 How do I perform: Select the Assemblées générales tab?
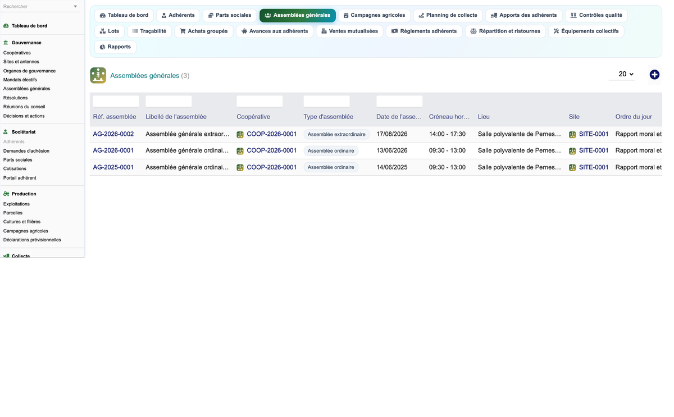[298, 15]
